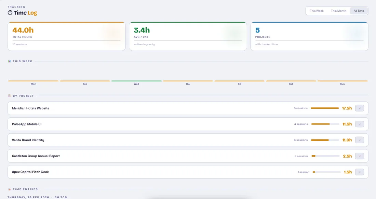Select the bar chart icon next to THIS WEEK
The width and height of the screenshot is (376, 199).
9,61
